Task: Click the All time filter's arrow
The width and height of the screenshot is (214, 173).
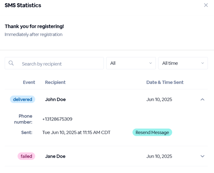Action: click(x=203, y=63)
